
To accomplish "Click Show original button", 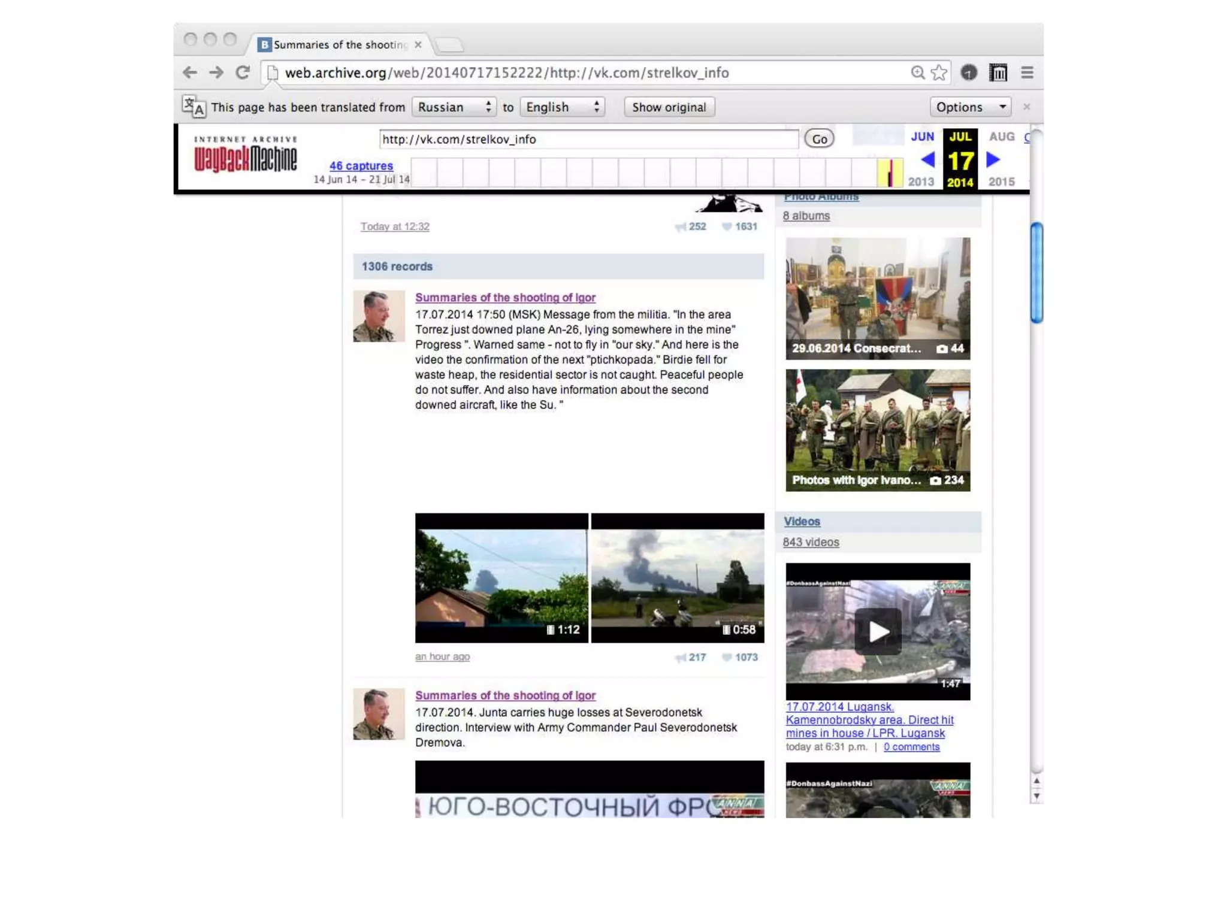I will click(669, 107).
